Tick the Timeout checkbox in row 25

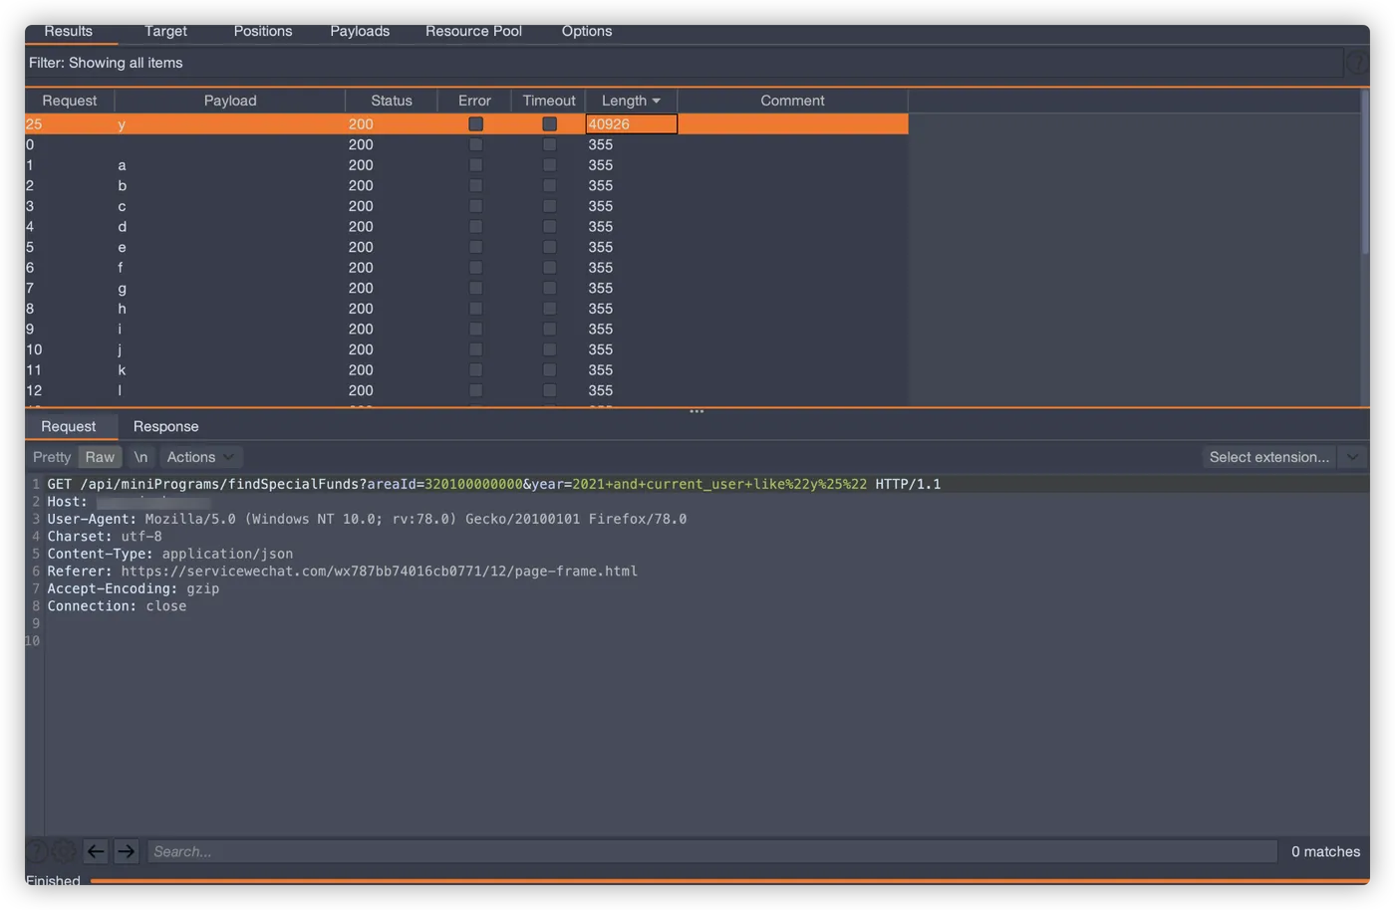point(549,124)
